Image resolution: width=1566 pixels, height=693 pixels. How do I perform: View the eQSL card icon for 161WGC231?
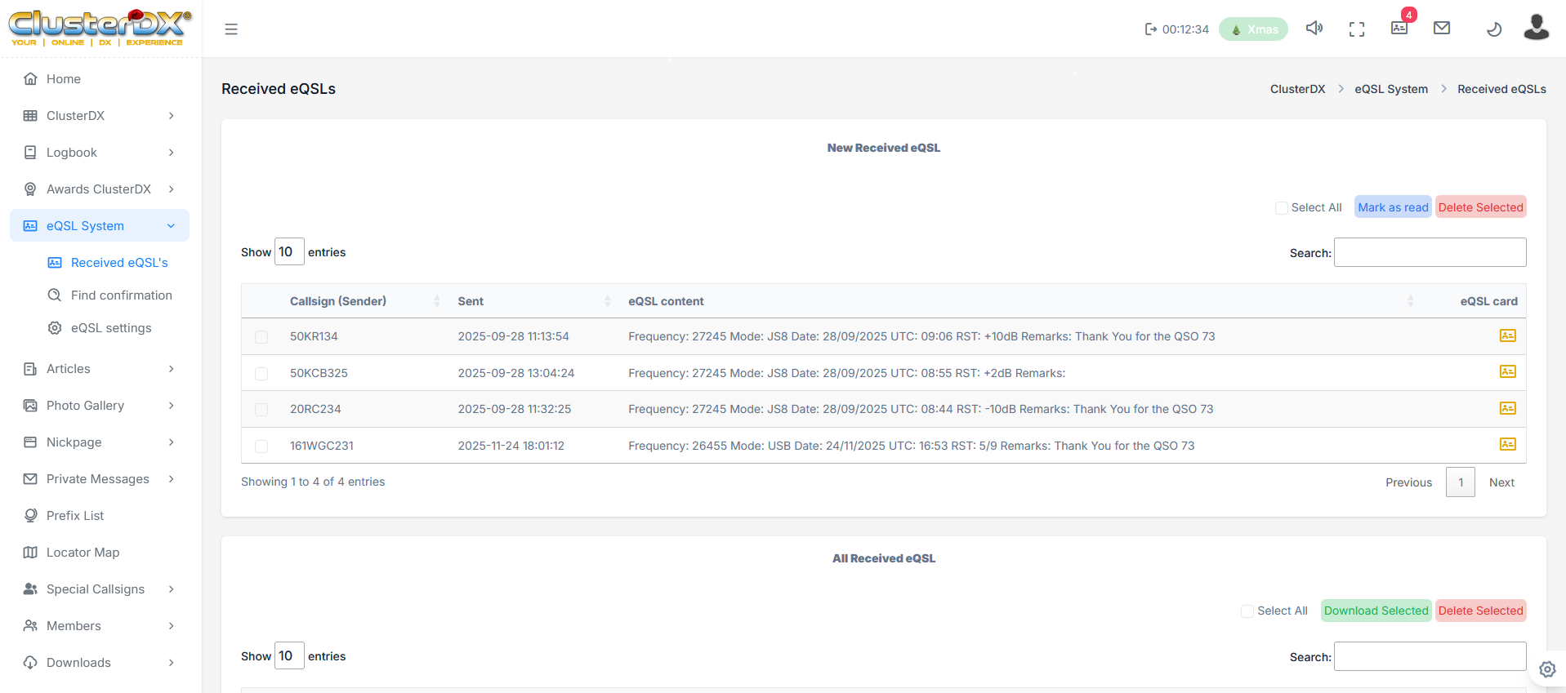click(x=1507, y=445)
